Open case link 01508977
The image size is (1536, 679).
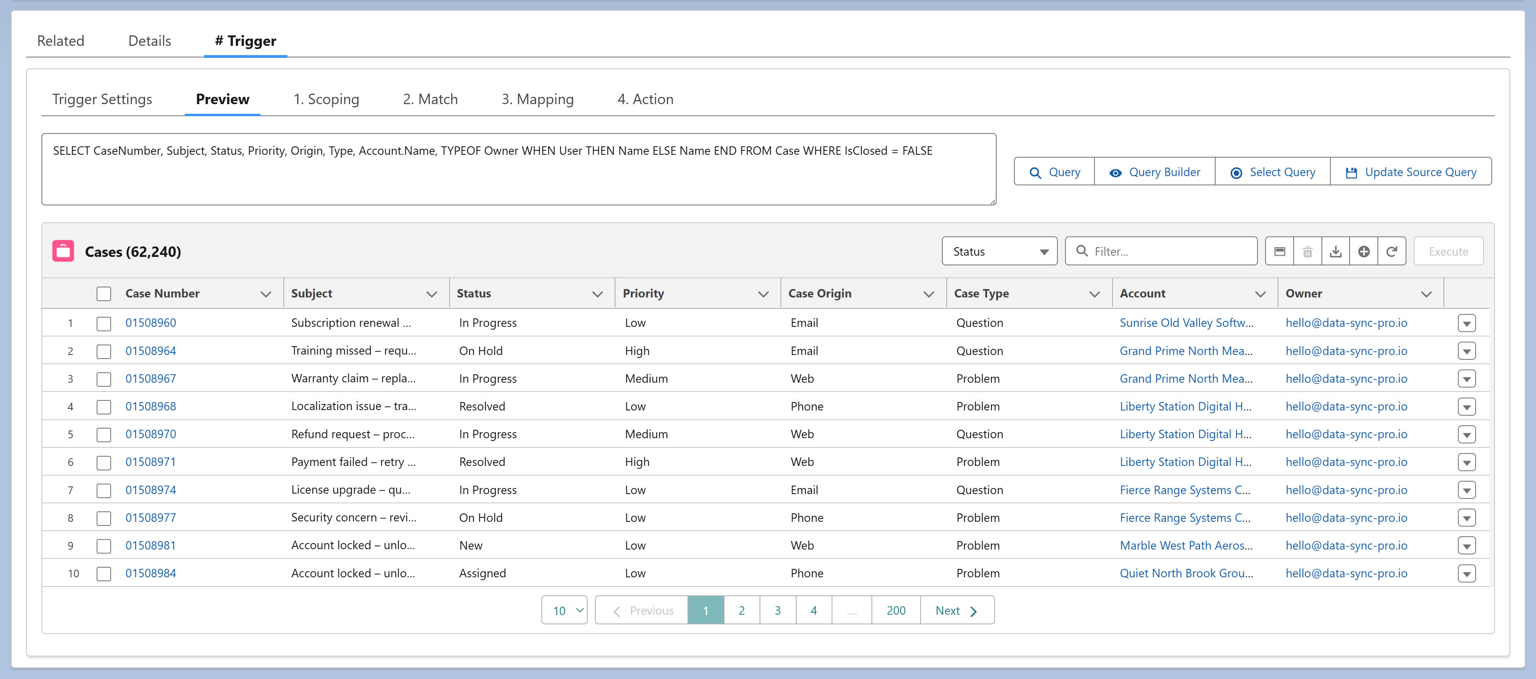(x=150, y=517)
